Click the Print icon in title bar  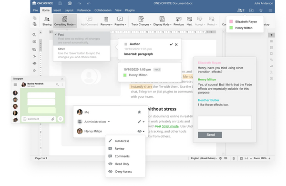(70, 3)
